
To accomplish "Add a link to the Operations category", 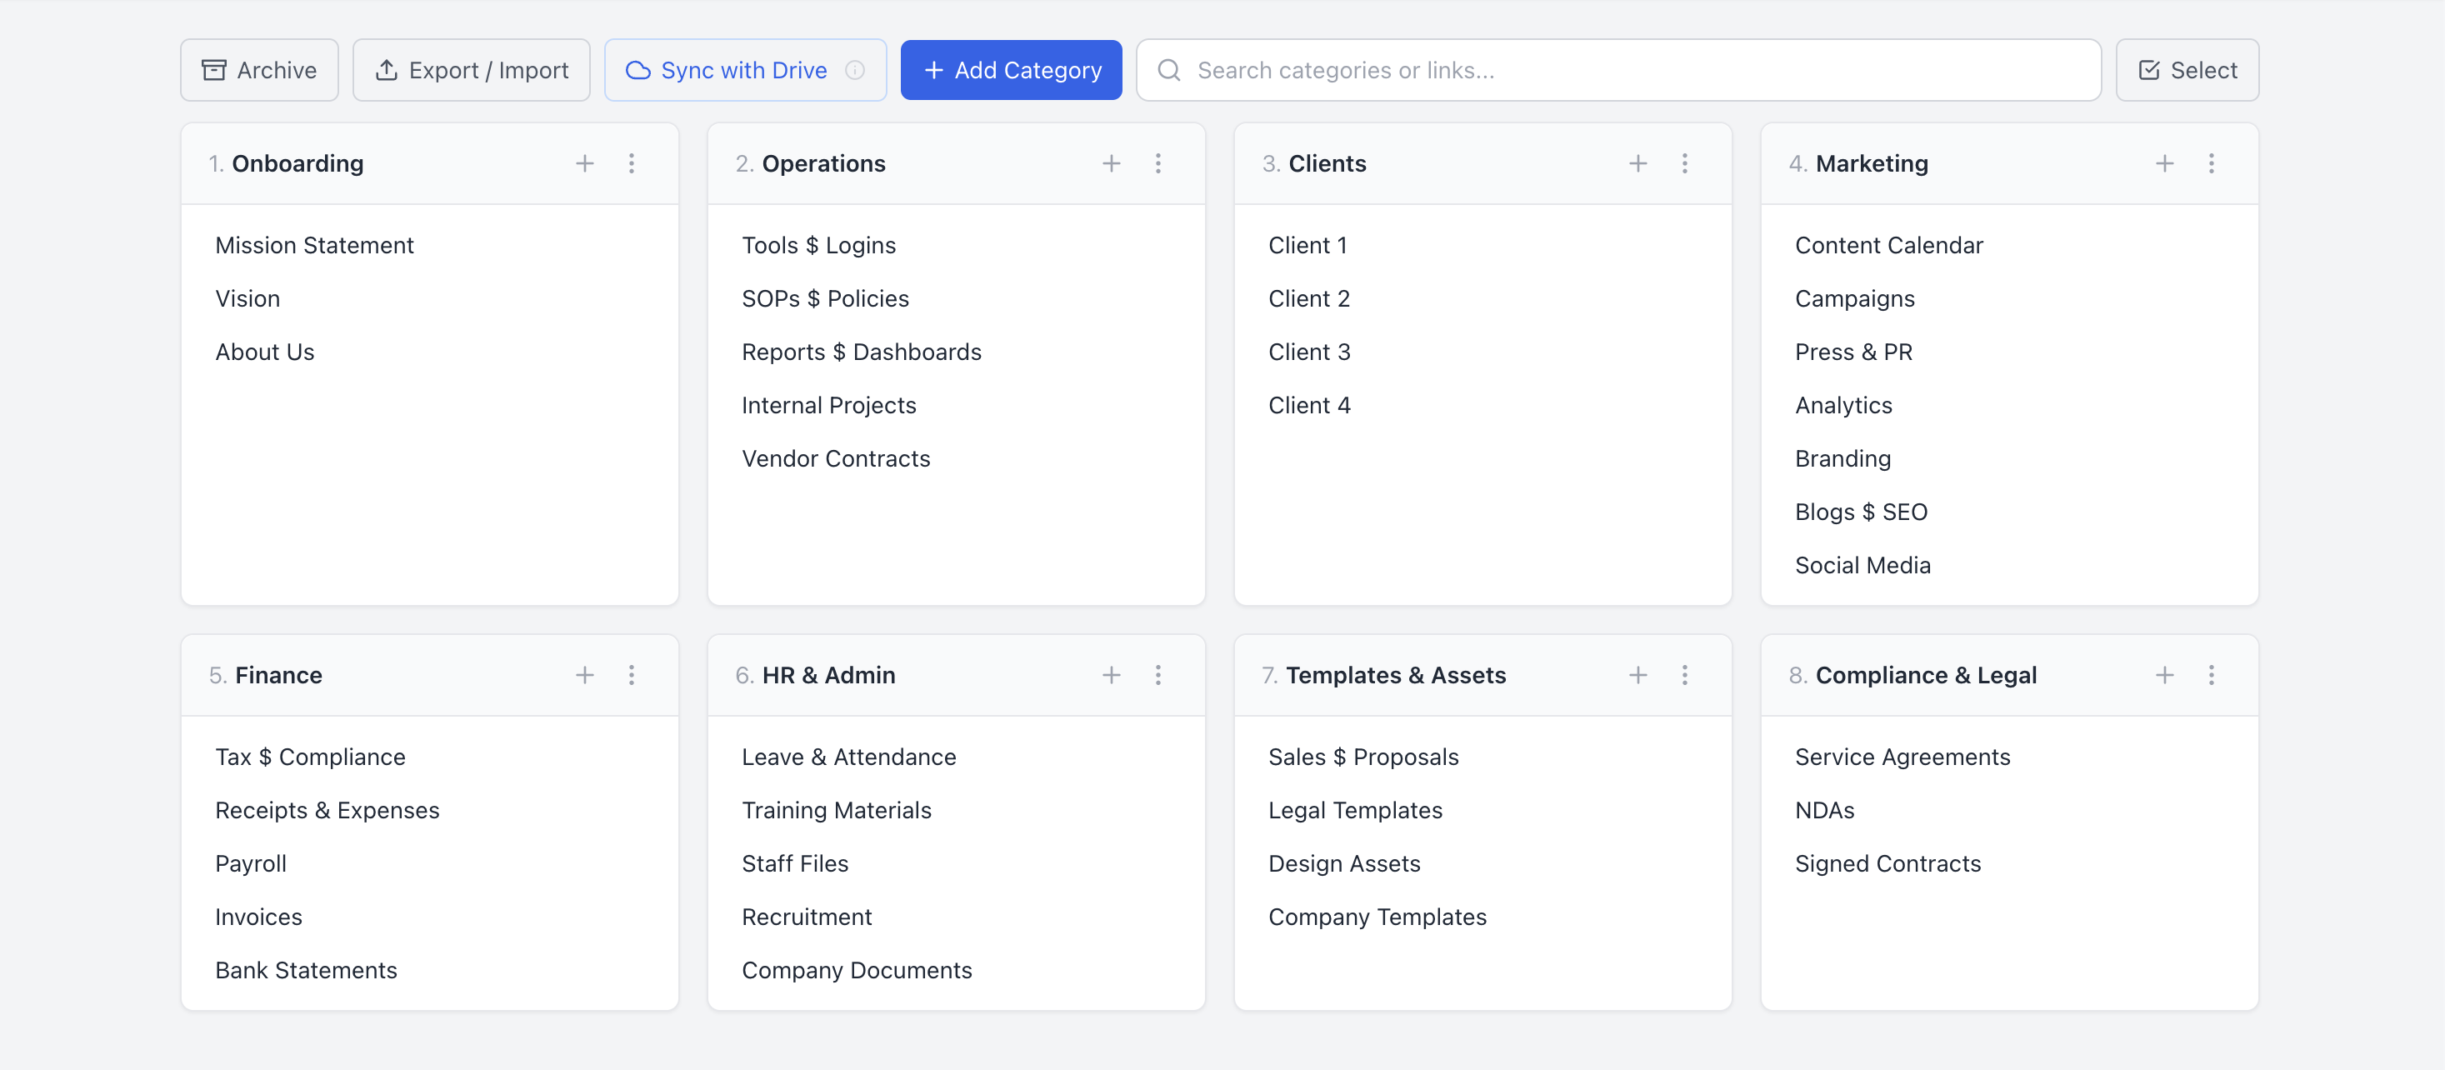I will tap(1112, 163).
